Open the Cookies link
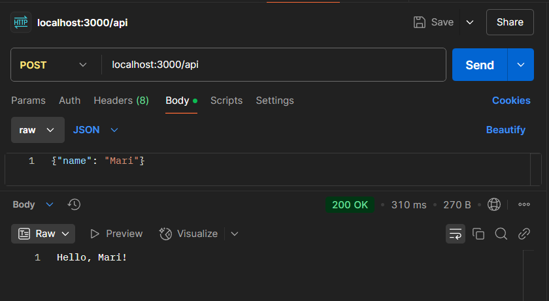 click(x=511, y=101)
